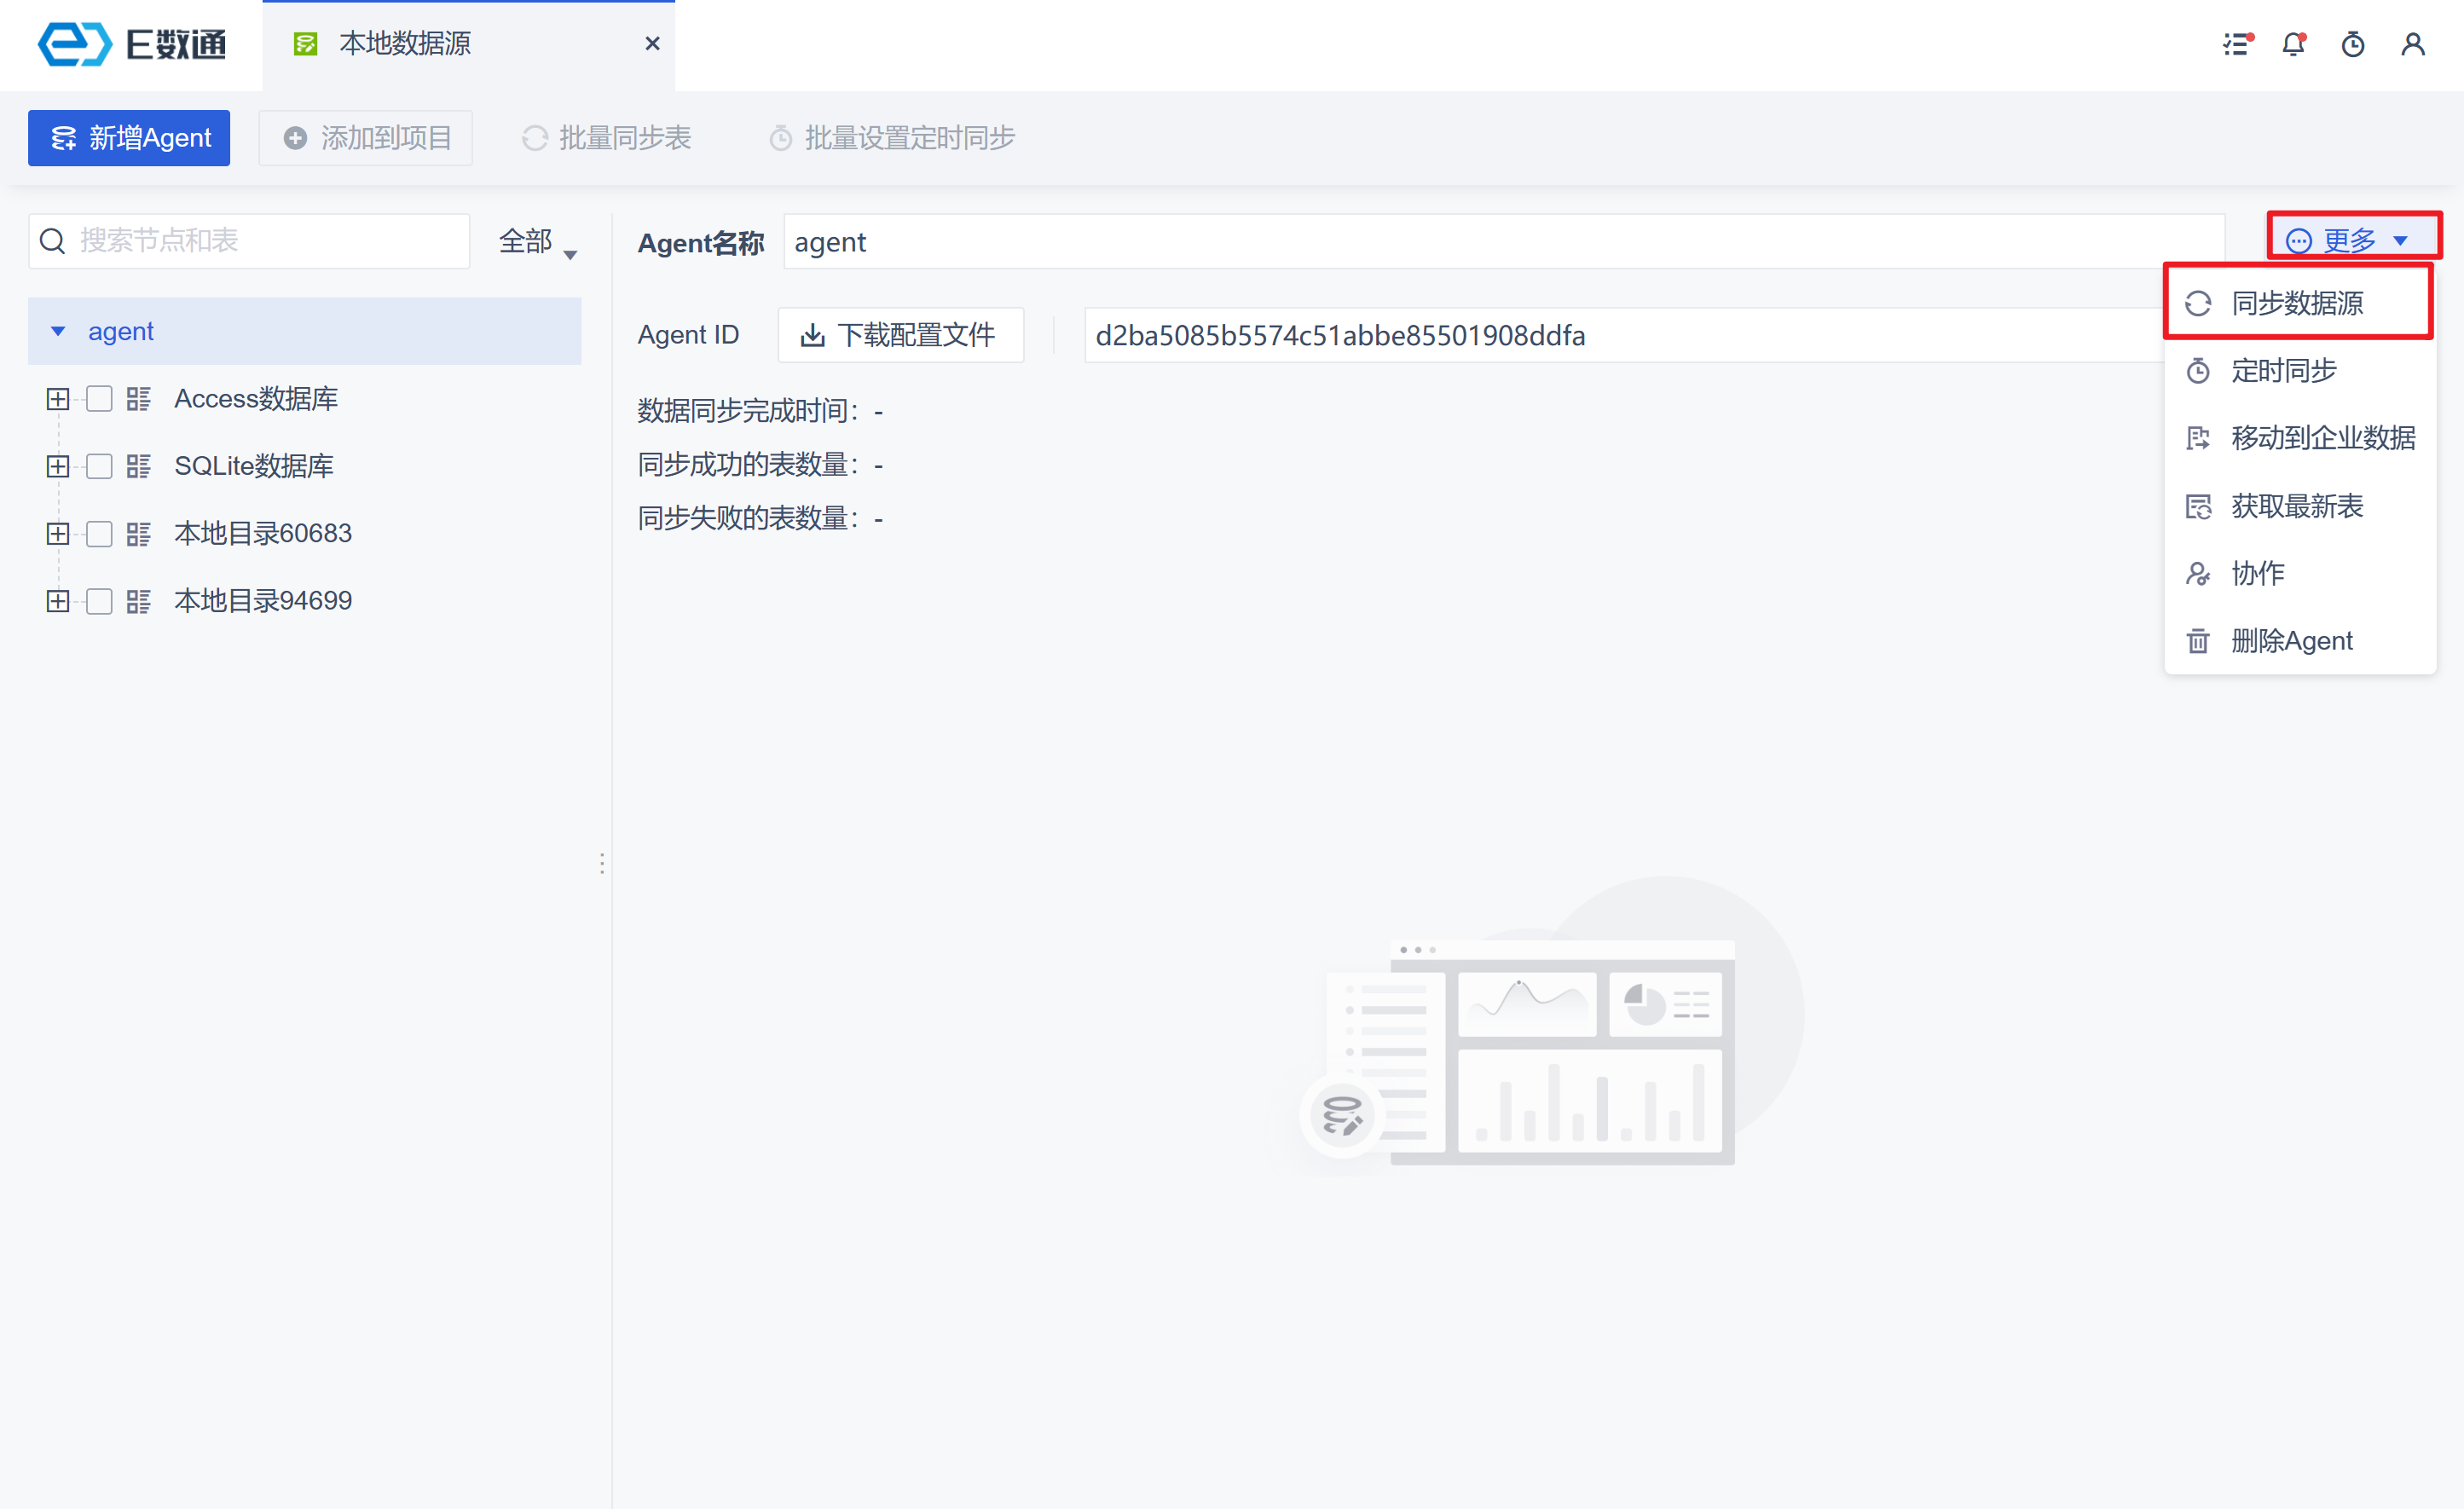Image resolution: width=2464 pixels, height=1509 pixels.
Task: Click the search magnifier icon
Action: pos(53,241)
